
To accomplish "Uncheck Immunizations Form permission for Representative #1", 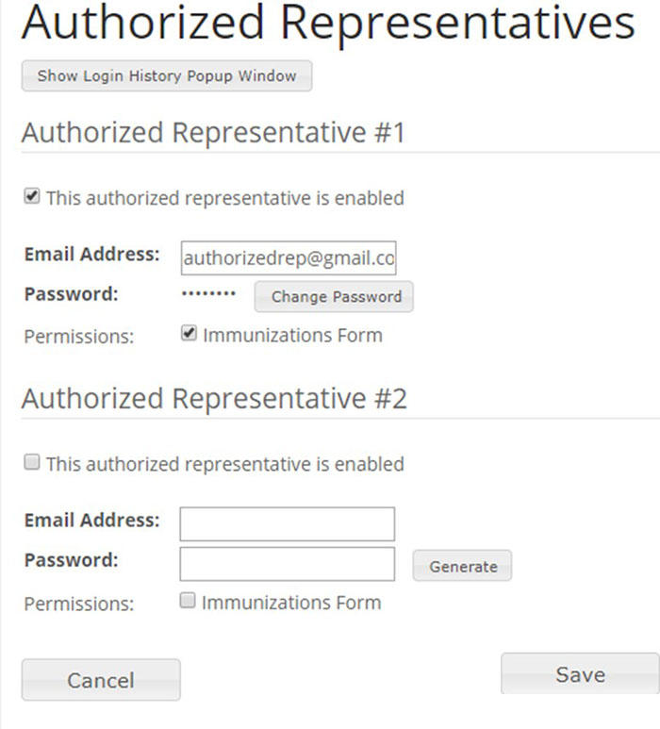I will pos(189,334).
